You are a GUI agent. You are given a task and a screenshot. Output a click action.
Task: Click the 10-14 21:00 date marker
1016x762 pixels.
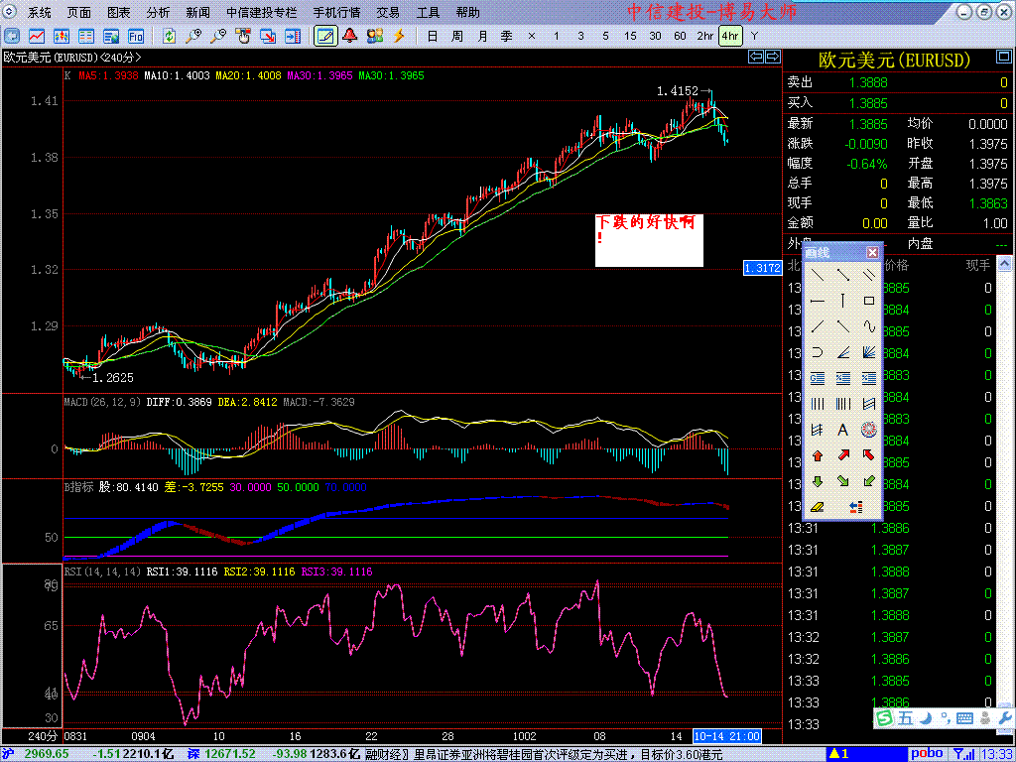727,736
